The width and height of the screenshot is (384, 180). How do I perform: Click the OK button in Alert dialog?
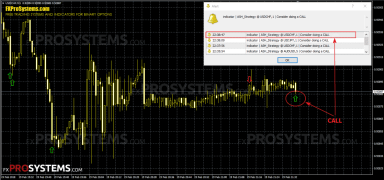(287, 60)
